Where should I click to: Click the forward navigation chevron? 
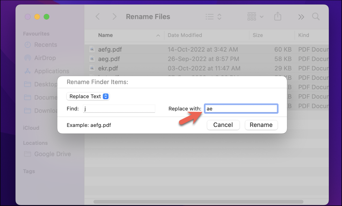[x=114, y=17]
